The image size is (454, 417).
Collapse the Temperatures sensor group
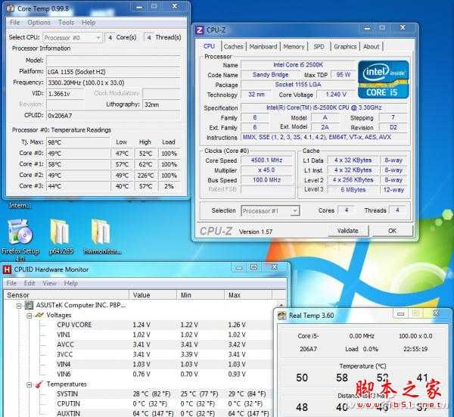click(x=29, y=384)
